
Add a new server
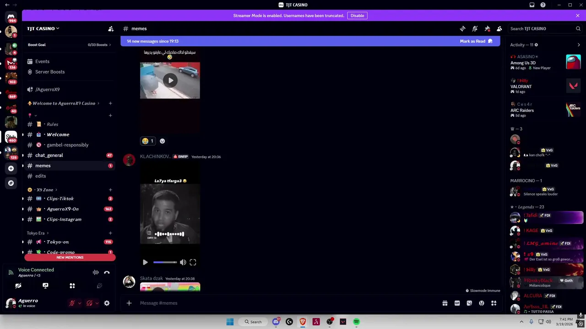[x=11, y=168]
